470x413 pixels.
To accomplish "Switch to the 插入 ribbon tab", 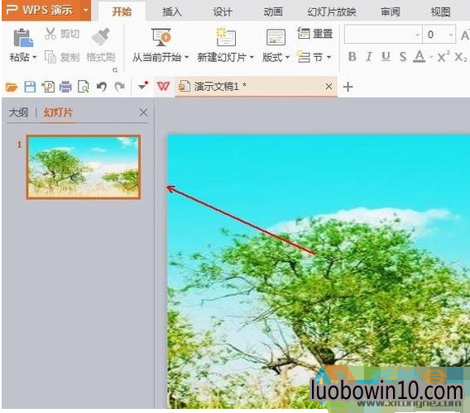I will pyautogui.click(x=172, y=12).
